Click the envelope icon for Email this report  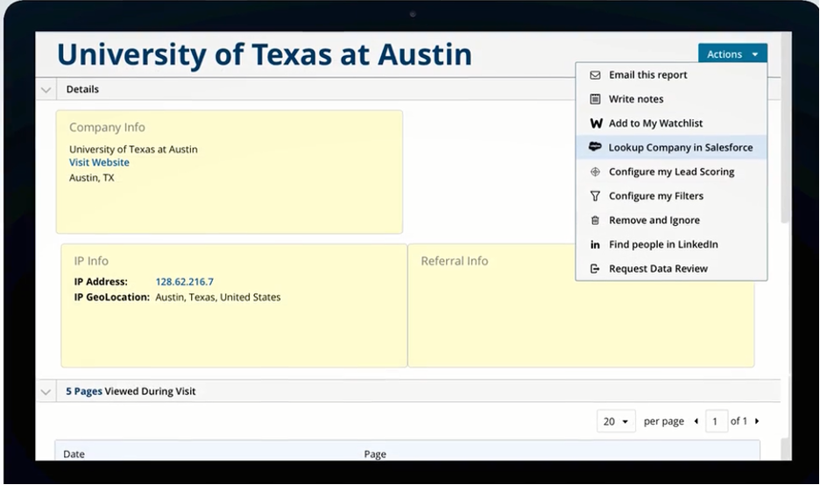pyautogui.click(x=595, y=74)
